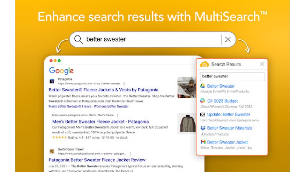305x172 pixels.
Task: Click the Gmail icon beside Better Sweater Jacket
Action: [203, 142]
